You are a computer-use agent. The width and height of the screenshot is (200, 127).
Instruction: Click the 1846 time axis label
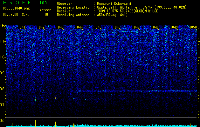click(x=117, y=27)
